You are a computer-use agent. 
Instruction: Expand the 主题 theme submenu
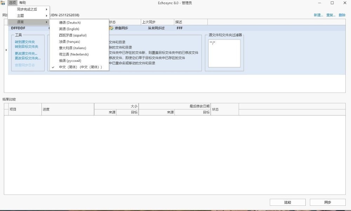pyautogui.click(x=29, y=15)
